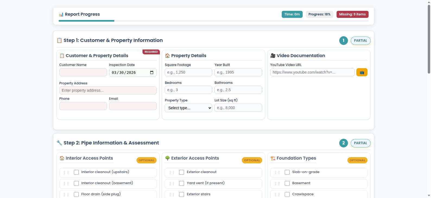The height and width of the screenshot is (198, 431).
Task: Toggle the Interior cleanout (basement) checkbox
Action: tap(76, 183)
